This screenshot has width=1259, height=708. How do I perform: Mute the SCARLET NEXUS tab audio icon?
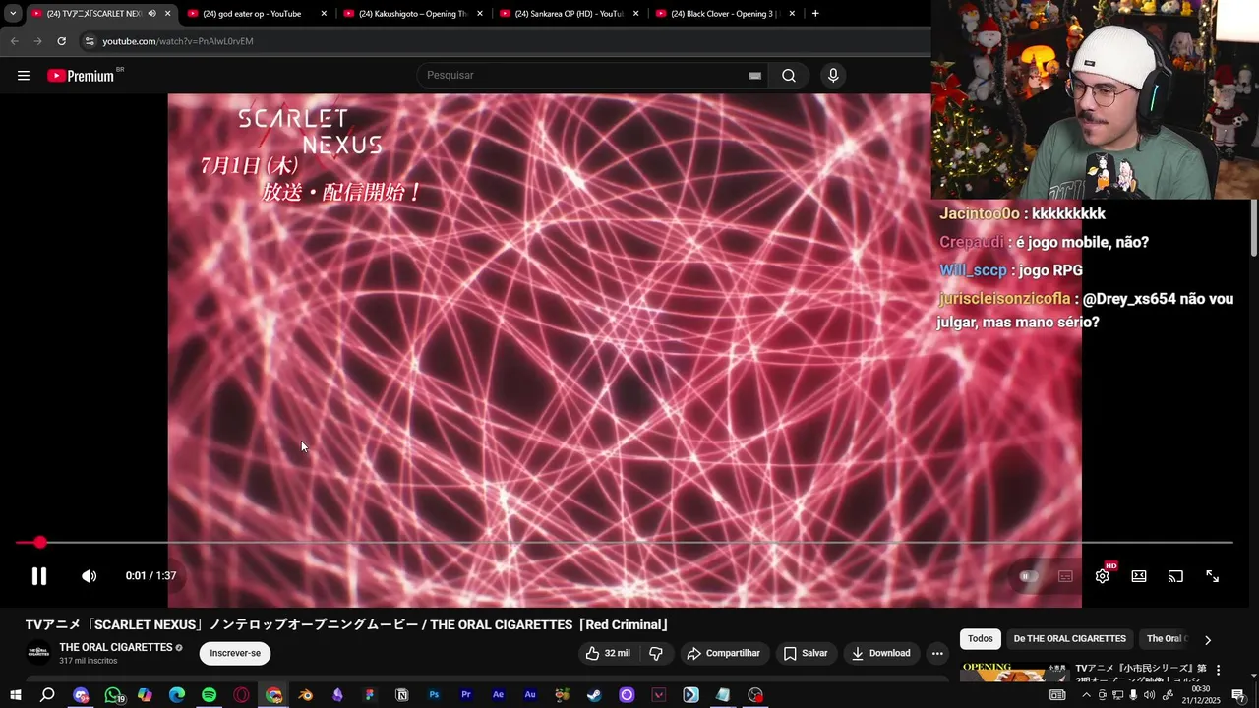[x=151, y=14]
